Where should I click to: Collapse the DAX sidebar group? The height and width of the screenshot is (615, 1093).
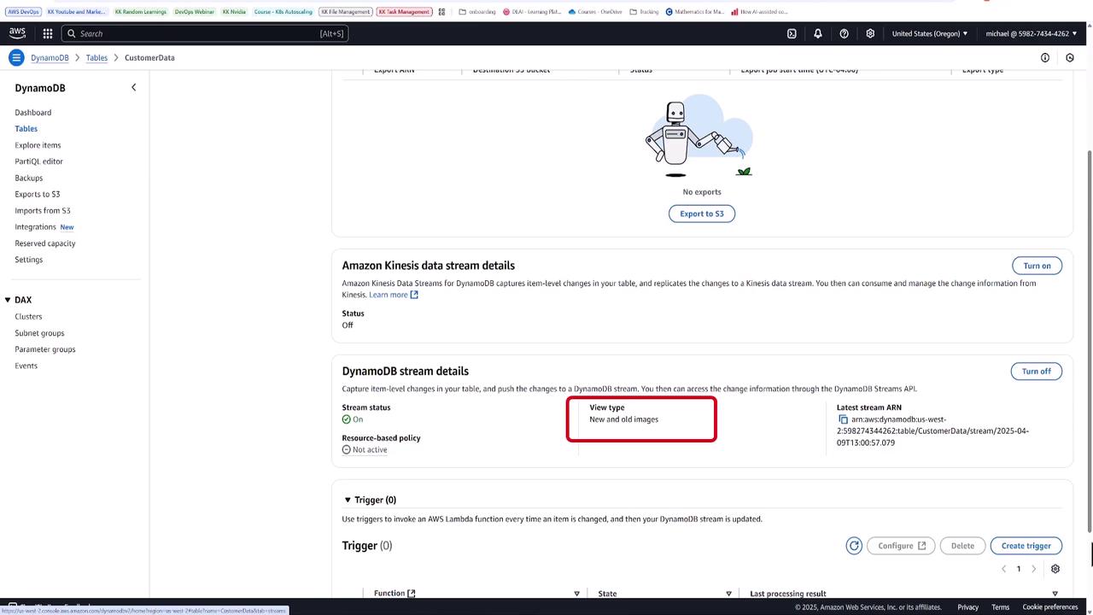click(x=8, y=300)
